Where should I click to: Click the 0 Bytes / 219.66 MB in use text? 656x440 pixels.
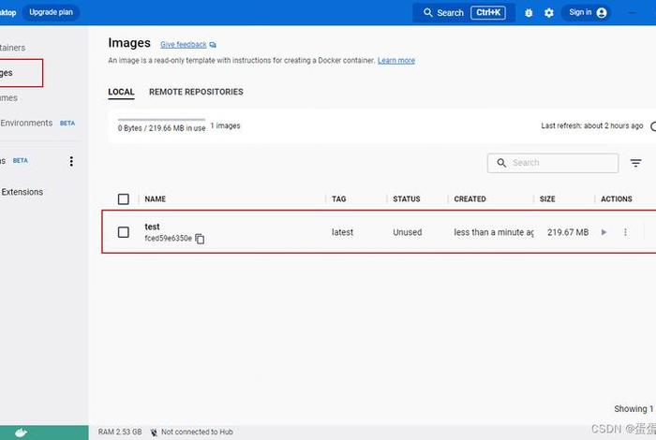(161, 128)
